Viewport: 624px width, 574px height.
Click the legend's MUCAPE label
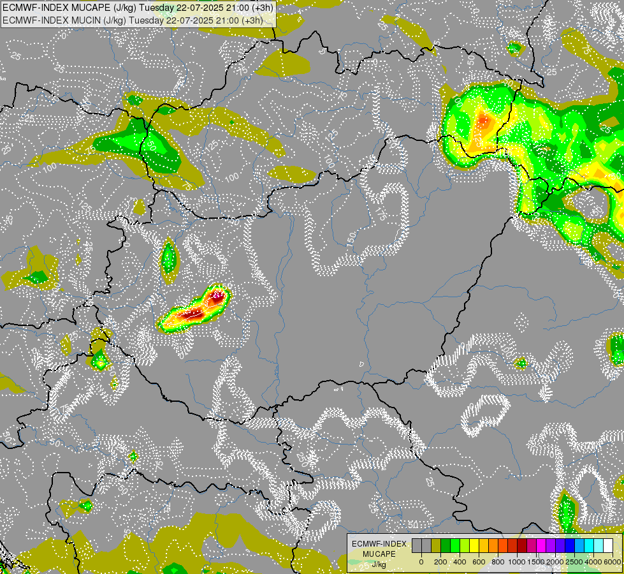[379, 554]
